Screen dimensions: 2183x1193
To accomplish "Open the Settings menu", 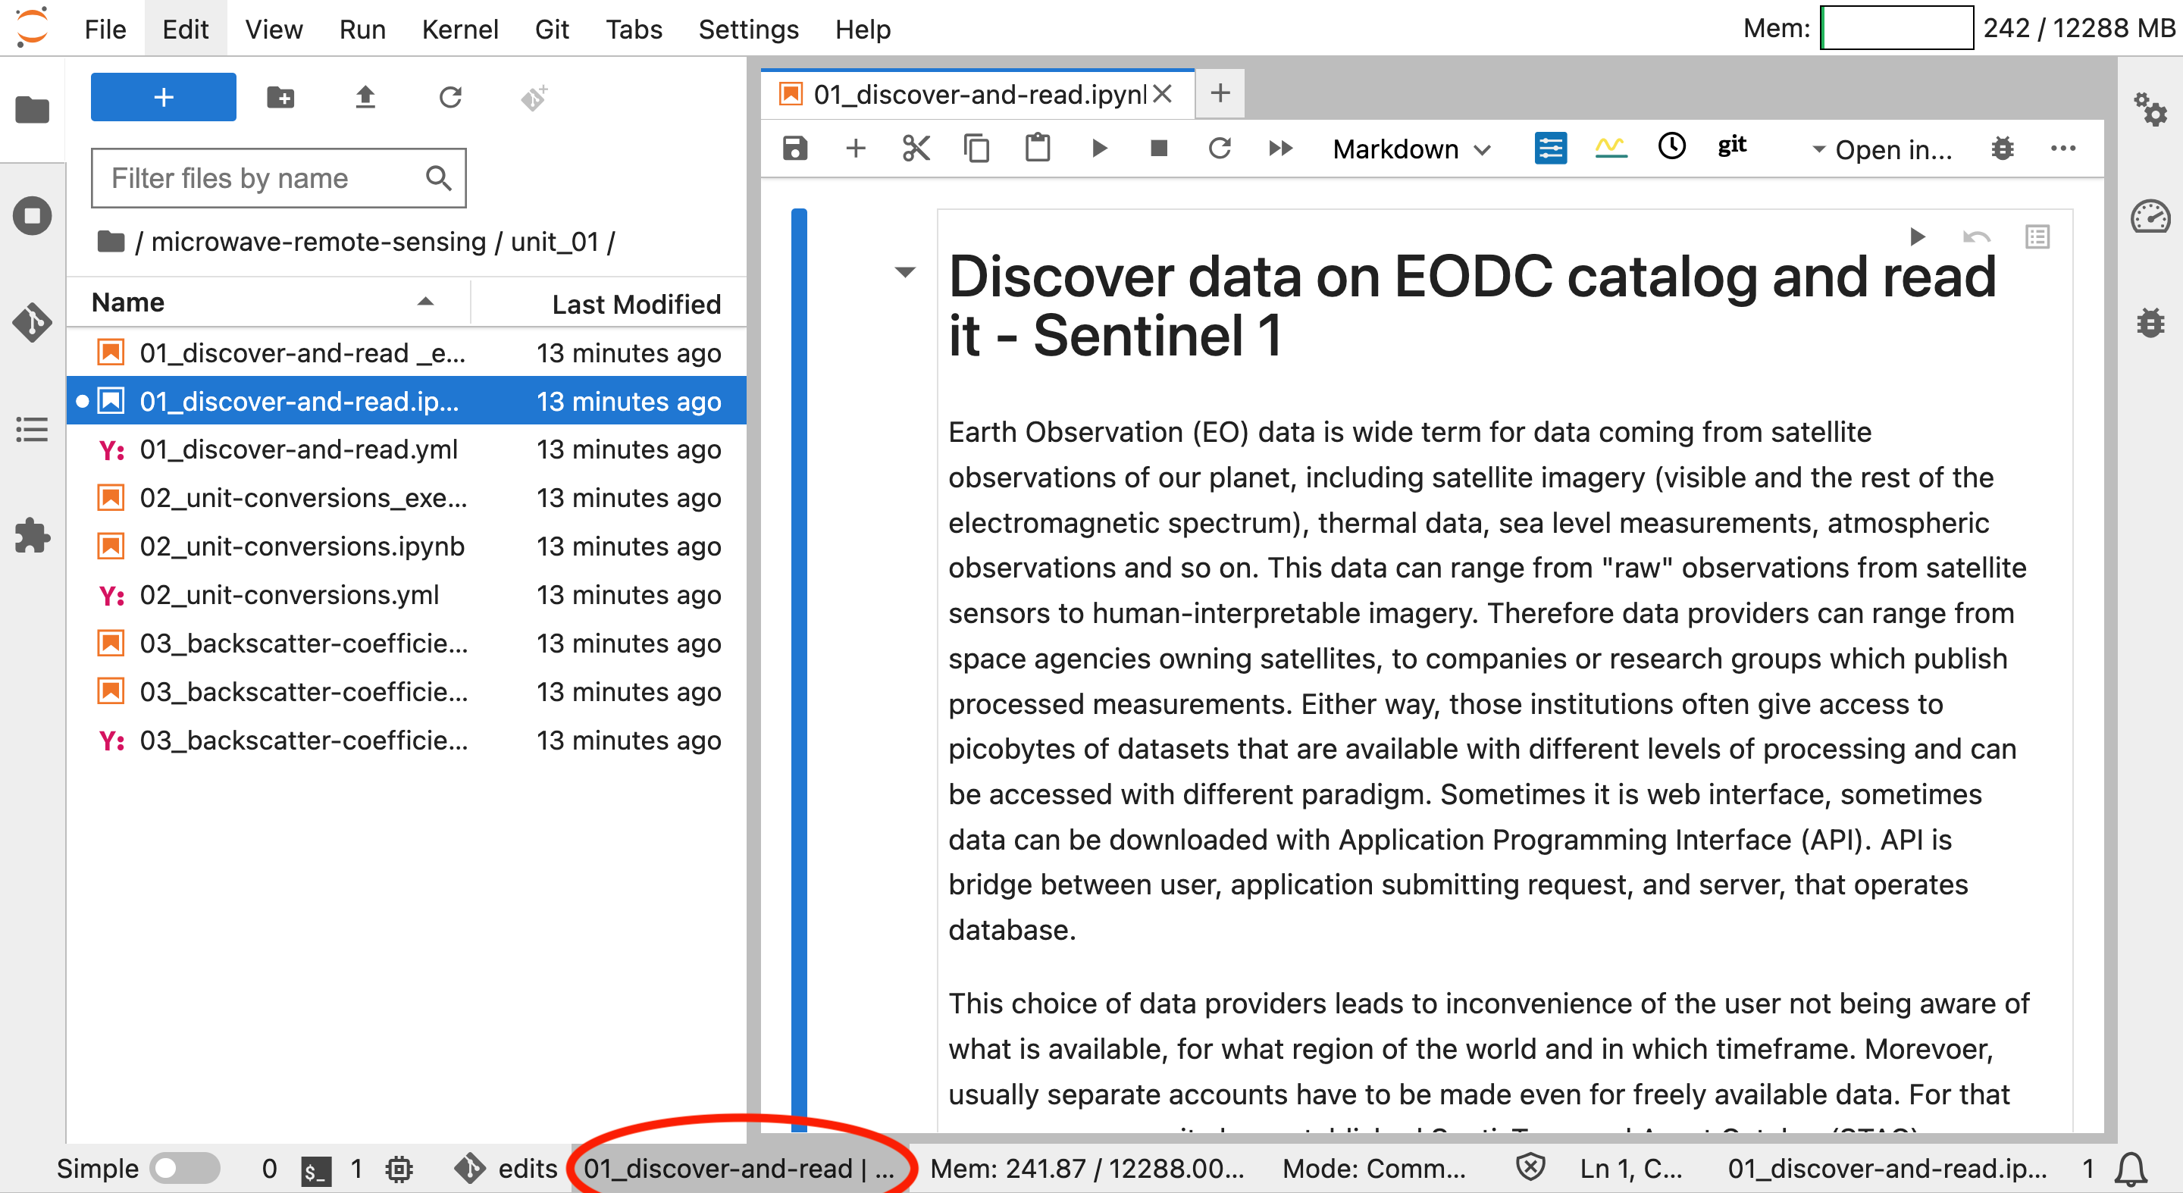I will (x=747, y=29).
